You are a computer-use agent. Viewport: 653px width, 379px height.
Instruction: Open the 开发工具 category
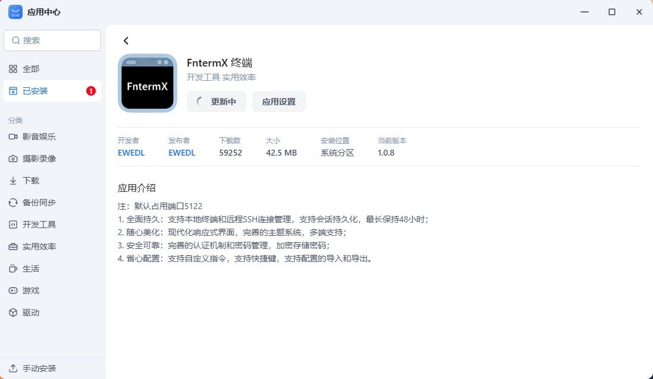(52, 225)
